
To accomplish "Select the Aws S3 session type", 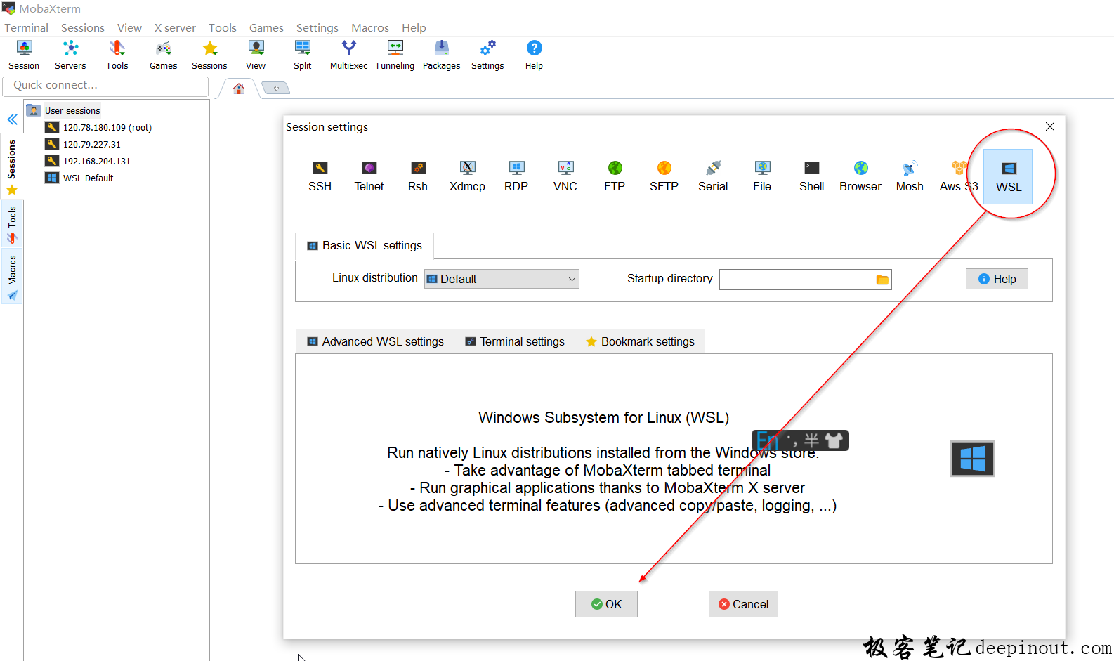I will tap(959, 176).
